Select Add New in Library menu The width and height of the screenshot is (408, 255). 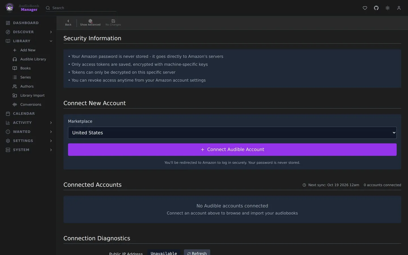[28, 50]
